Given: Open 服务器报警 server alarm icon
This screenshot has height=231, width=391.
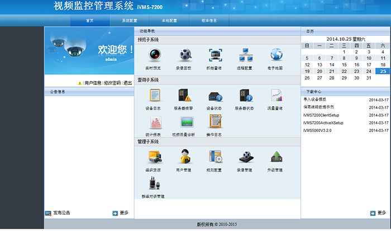Looking at the screenshot, I should [185, 95].
